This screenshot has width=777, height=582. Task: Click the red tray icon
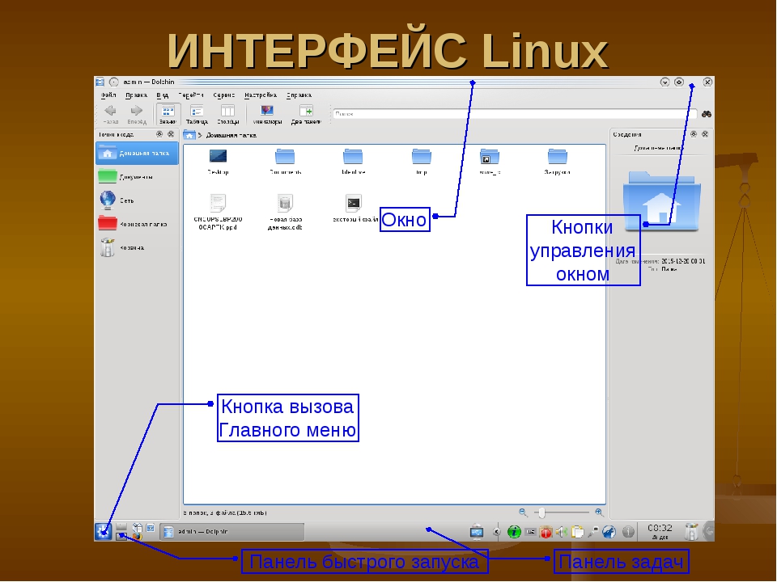coord(546,532)
